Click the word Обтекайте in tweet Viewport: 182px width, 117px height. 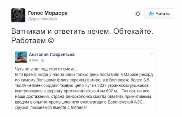pos(133,31)
